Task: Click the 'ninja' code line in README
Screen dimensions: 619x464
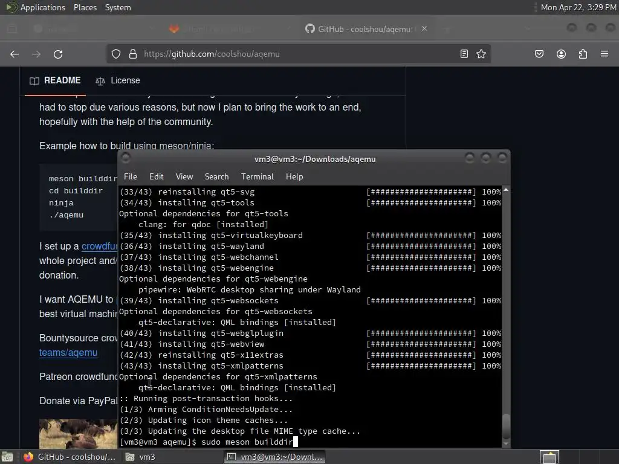Action: click(x=61, y=203)
